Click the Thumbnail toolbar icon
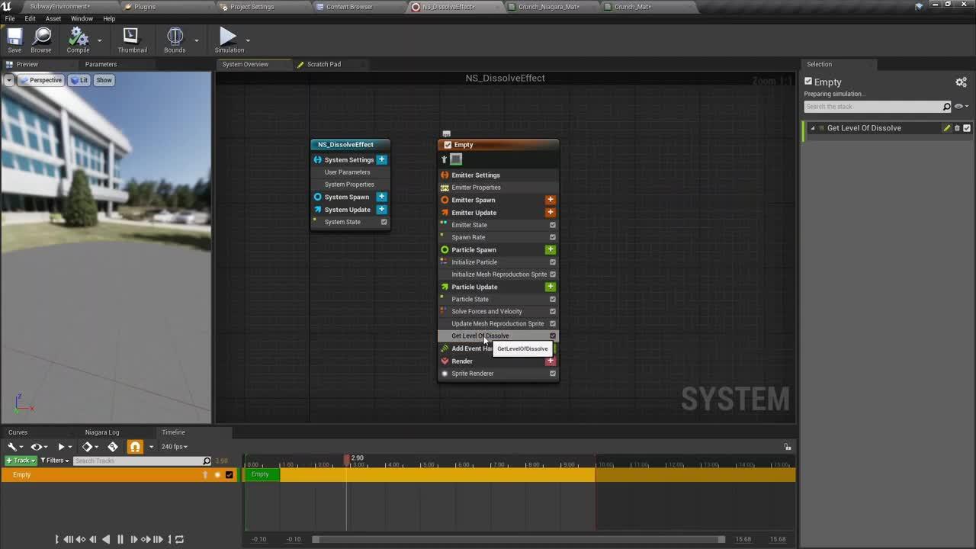 click(131, 36)
